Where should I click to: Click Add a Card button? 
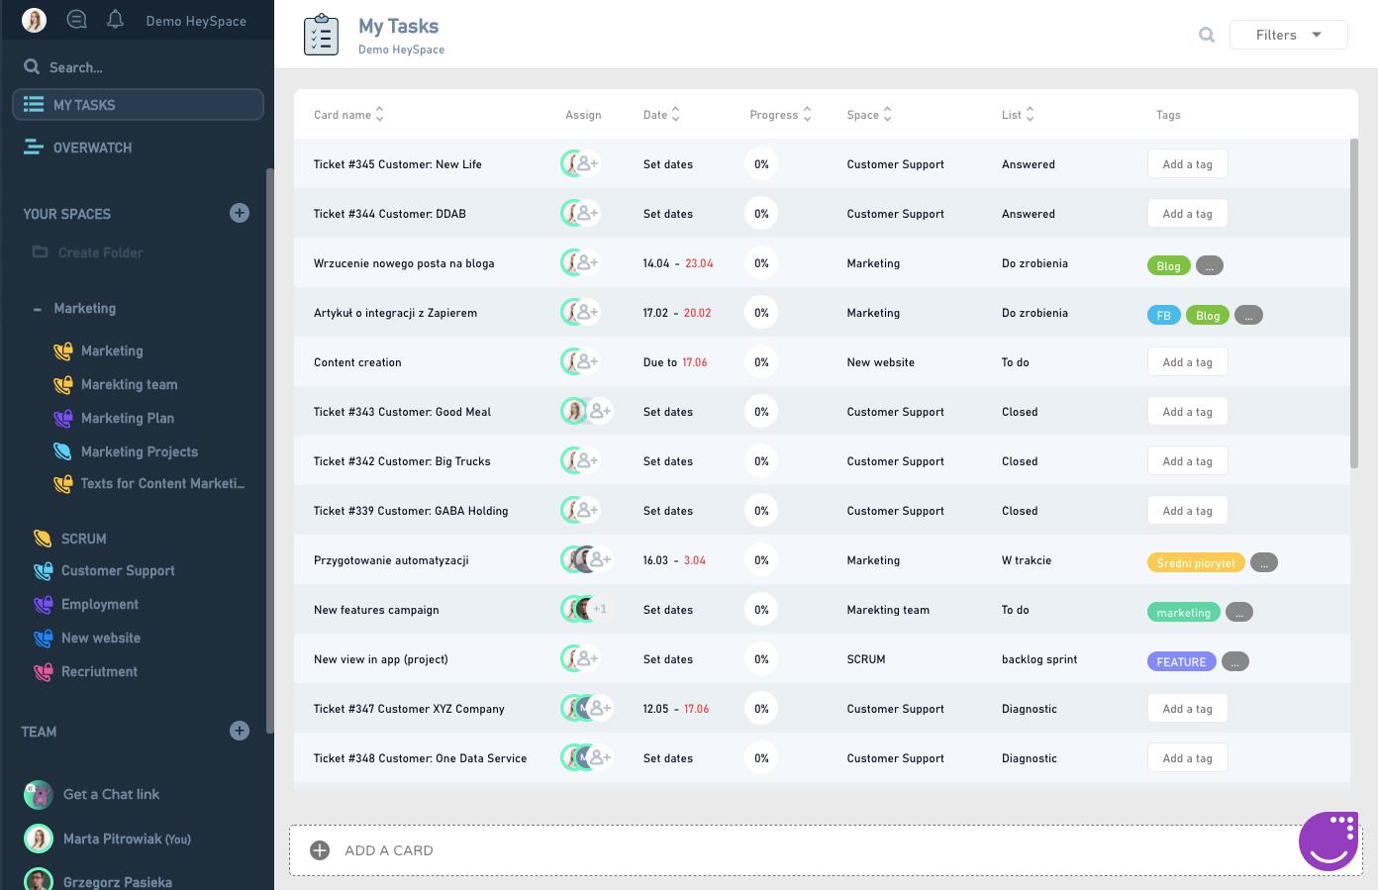(388, 850)
